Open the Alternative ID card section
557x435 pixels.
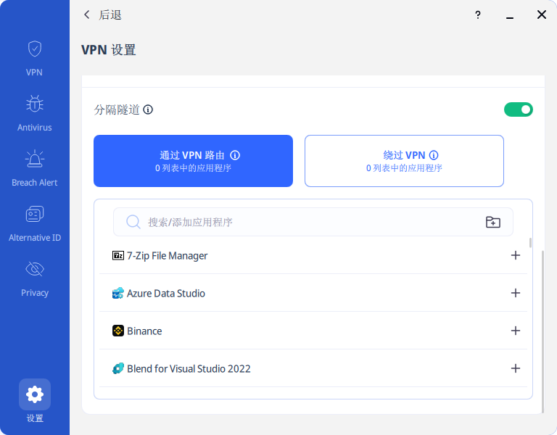point(35,223)
